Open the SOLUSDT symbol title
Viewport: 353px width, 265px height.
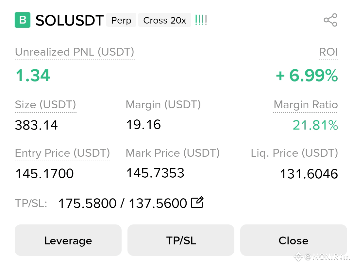click(x=70, y=20)
